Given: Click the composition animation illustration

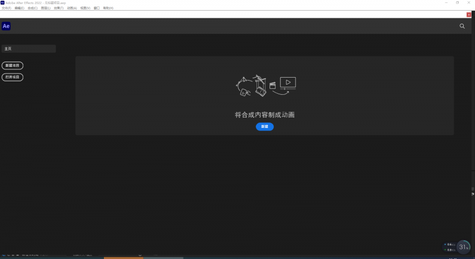Looking at the screenshot, I should pos(265,86).
